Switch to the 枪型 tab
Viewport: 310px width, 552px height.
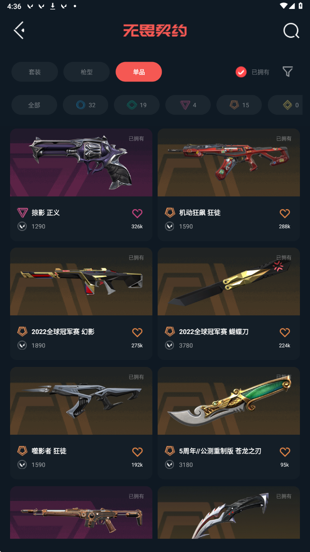pos(87,72)
